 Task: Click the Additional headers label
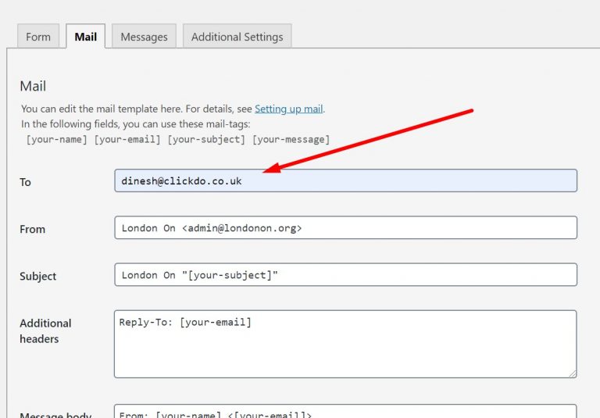pyautogui.click(x=45, y=331)
